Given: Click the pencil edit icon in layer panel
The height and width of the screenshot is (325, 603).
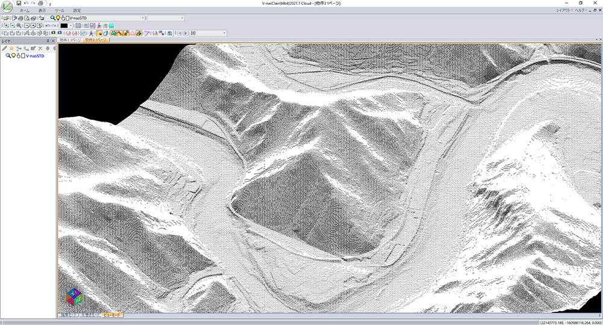Looking at the screenshot, I should tap(4, 48).
